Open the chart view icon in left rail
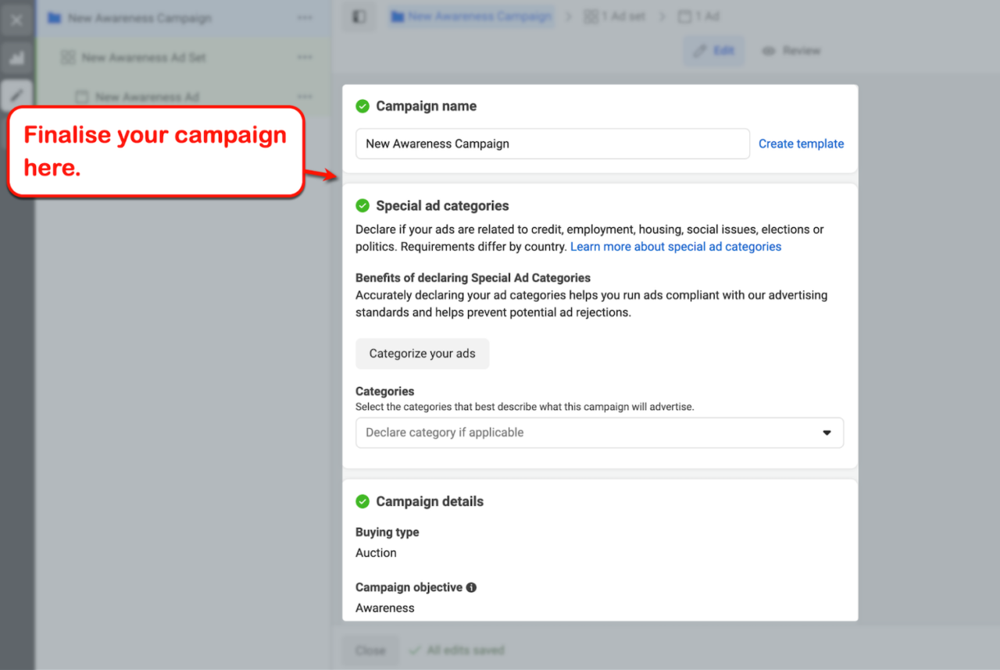The height and width of the screenshot is (670, 1000). (17, 59)
